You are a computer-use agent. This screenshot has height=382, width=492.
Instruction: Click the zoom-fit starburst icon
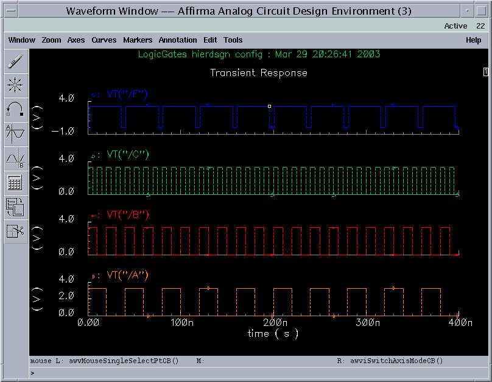click(15, 85)
